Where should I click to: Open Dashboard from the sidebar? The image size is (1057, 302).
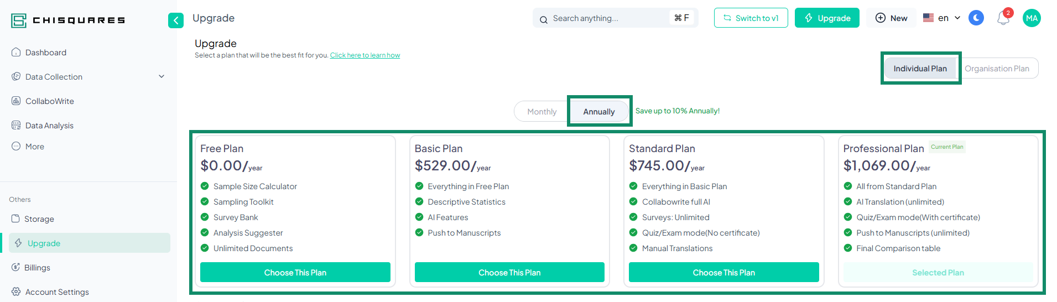tap(46, 53)
